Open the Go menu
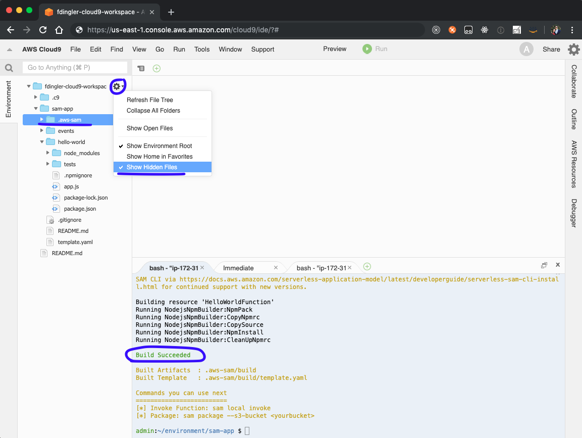Viewport: 582px width, 438px height. click(160, 50)
